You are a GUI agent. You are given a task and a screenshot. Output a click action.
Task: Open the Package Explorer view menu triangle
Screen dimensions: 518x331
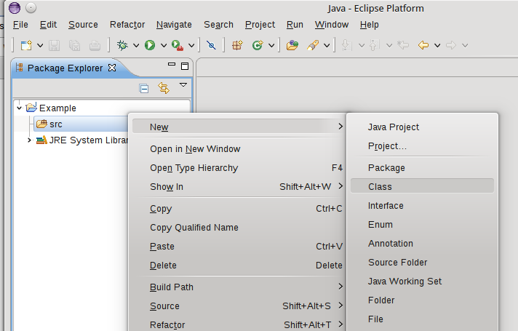(183, 85)
